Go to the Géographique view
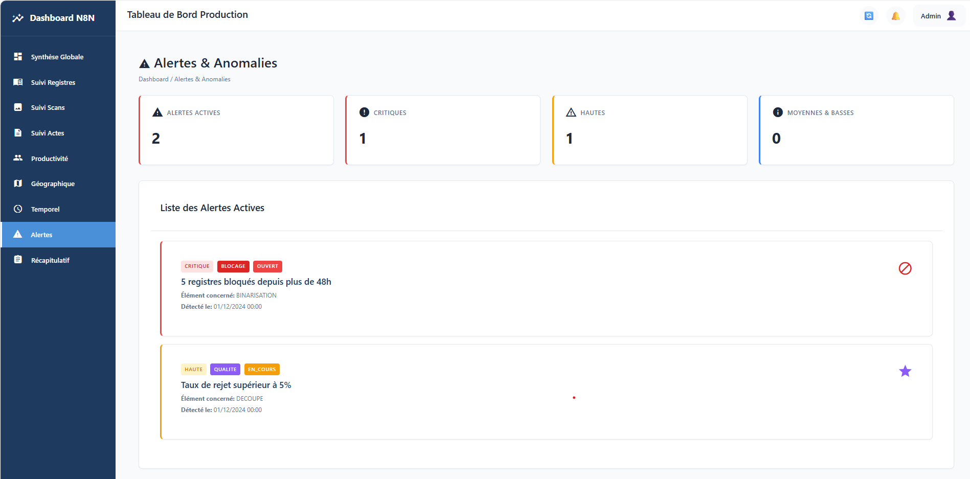This screenshot has height=479, width=970. point(53,184)
